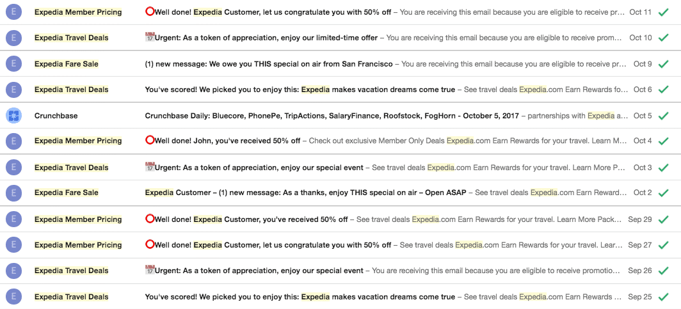Mark the Oct 5 Crunchbase email done

663,116
